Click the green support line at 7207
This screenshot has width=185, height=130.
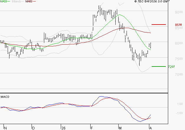click(159, 66)
